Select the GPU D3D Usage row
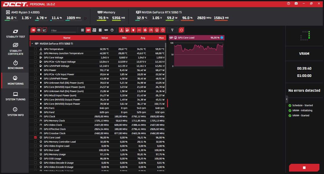The width and height of the screenshot is (324, 174). pyautogui.click(x=98, y=158)
